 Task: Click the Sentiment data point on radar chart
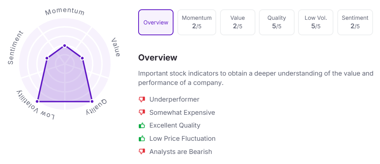pyautogui.click(x=47, y=58)
